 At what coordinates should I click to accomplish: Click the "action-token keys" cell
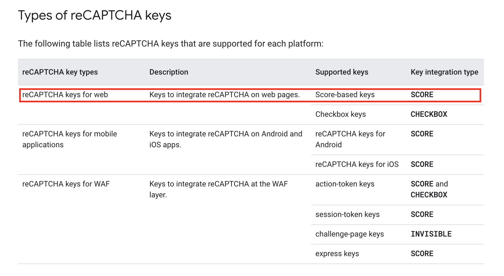tap(345, 184)
